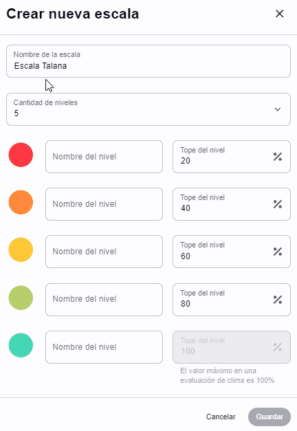Close the Crear nueva escala dialog
The height and width of the screenshot is (431, 297).
click(x=279, y=14)
